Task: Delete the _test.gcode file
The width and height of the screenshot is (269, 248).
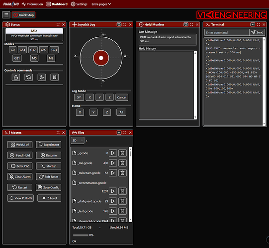Action: tap(122, 211)
